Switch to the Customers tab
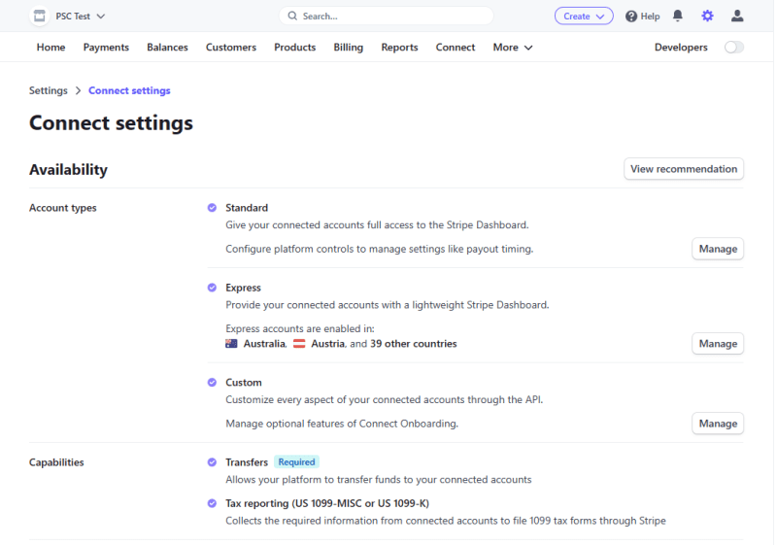The image size is (777, 545). 231,48
